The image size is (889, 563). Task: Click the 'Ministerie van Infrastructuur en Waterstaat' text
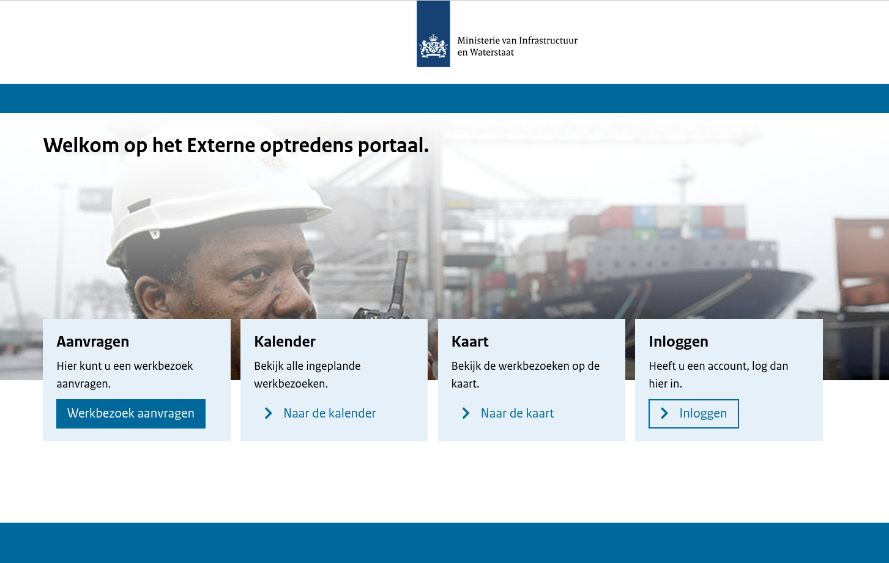pos(518,46)
